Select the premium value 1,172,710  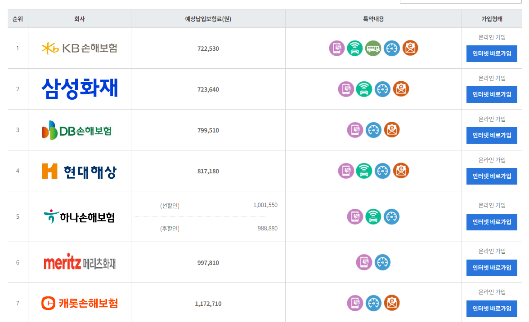click(x=208, y=304)
